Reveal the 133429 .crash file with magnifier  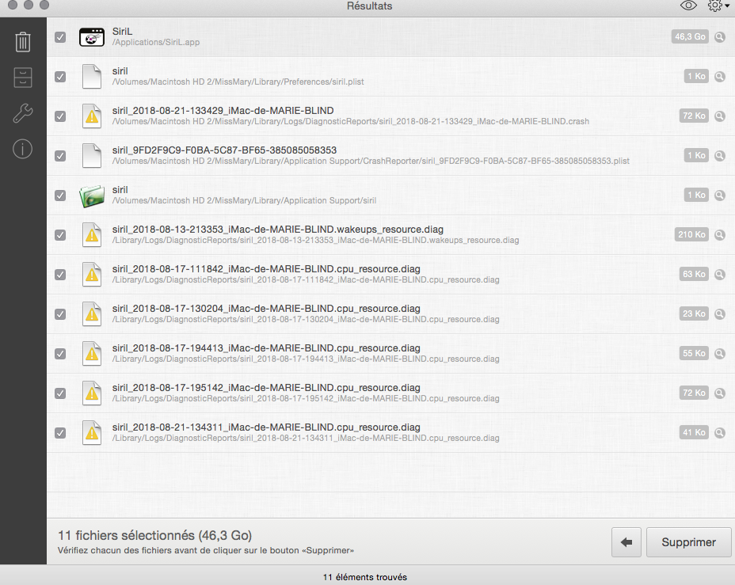(719, 116)
